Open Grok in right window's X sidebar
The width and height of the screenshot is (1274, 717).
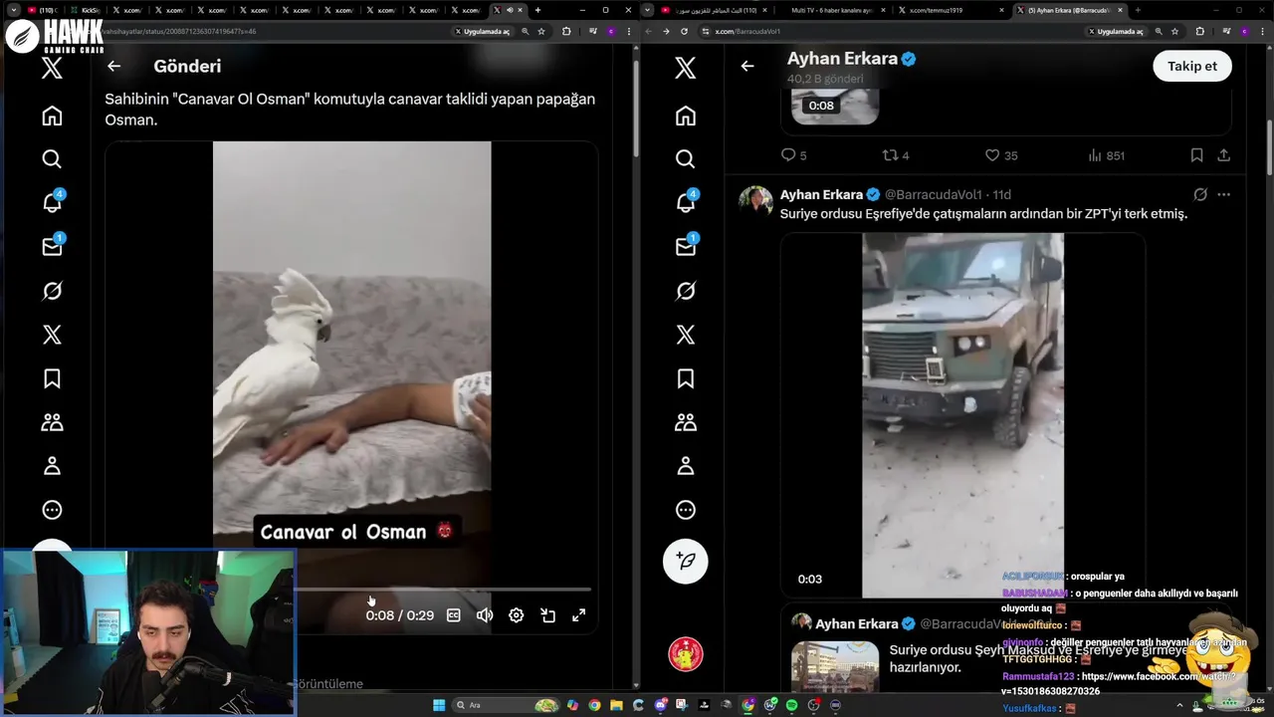coord(686,291)
